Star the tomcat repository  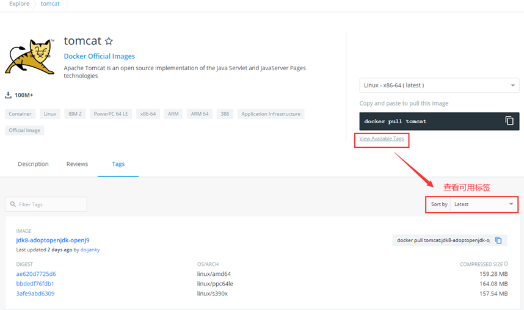pos(109,41)
